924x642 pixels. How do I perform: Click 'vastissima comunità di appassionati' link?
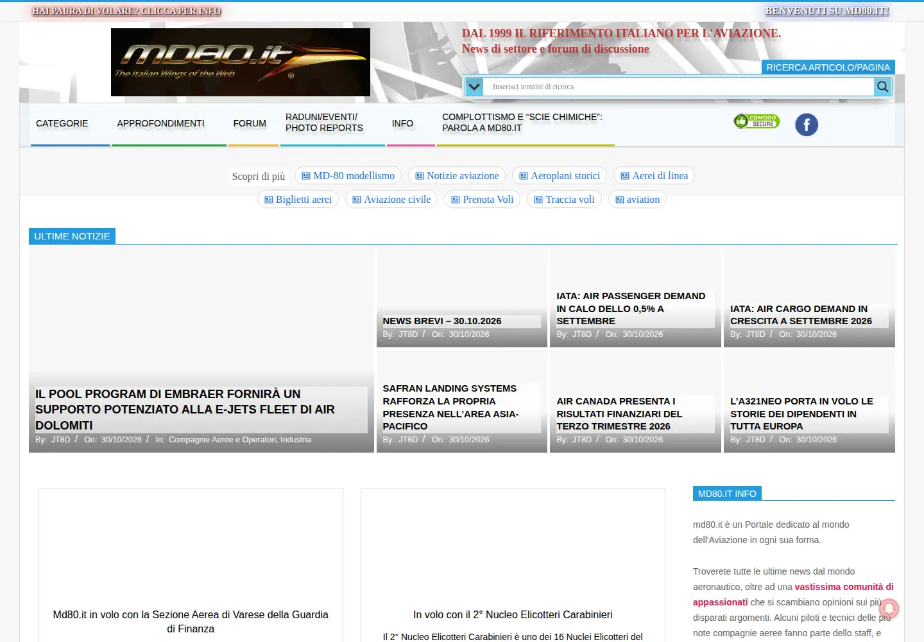coord(793,594)
